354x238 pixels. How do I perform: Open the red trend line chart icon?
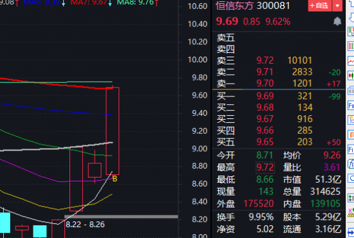pyautogui.click(x=351, y=61)
